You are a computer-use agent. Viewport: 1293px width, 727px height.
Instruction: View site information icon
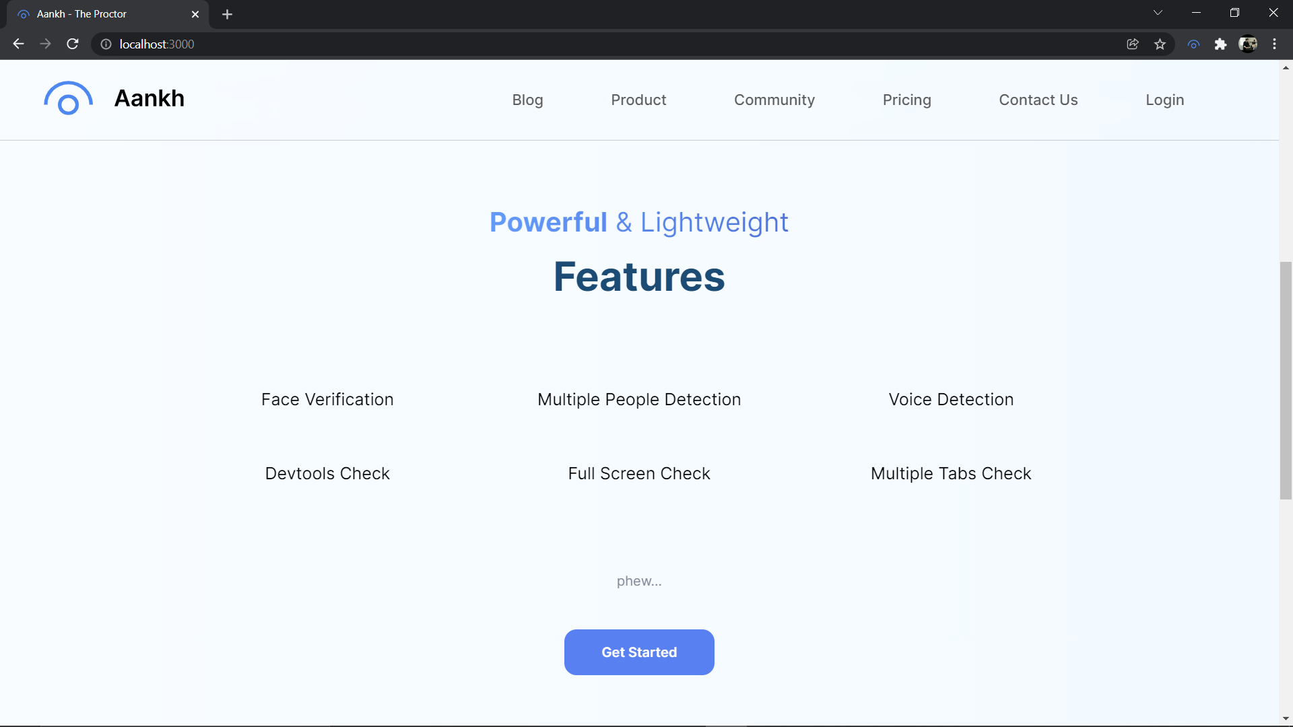106,44
